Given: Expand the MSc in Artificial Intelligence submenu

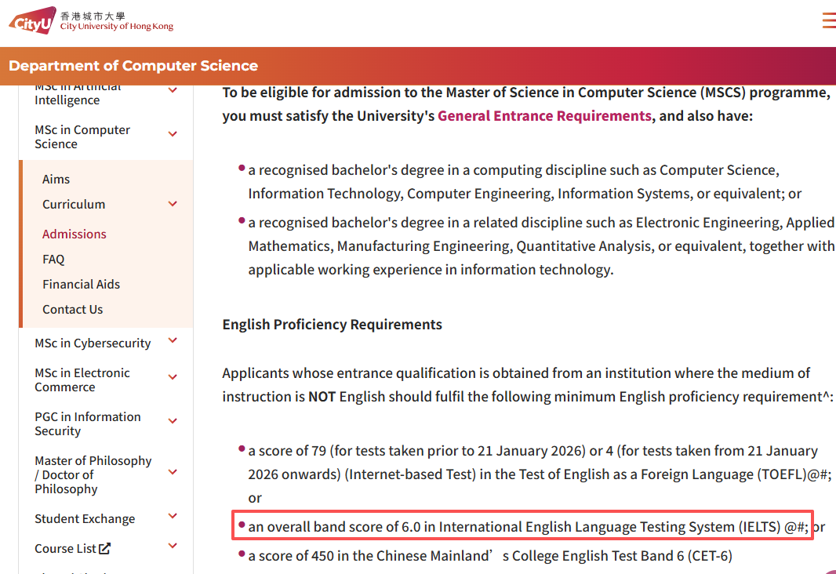Looking at the screenshot, I should click(173, 90).
